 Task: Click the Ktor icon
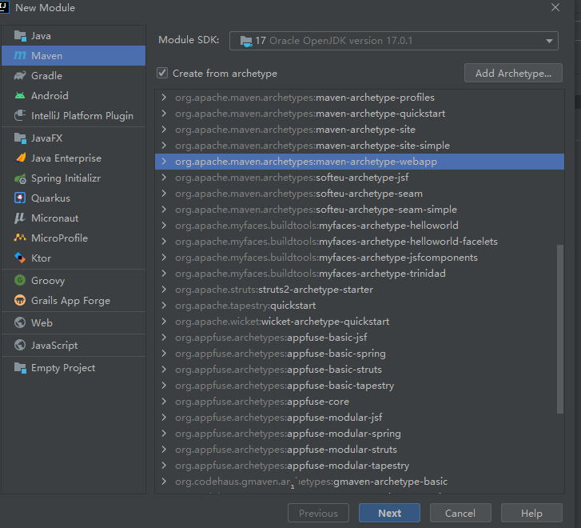[20, 258]
